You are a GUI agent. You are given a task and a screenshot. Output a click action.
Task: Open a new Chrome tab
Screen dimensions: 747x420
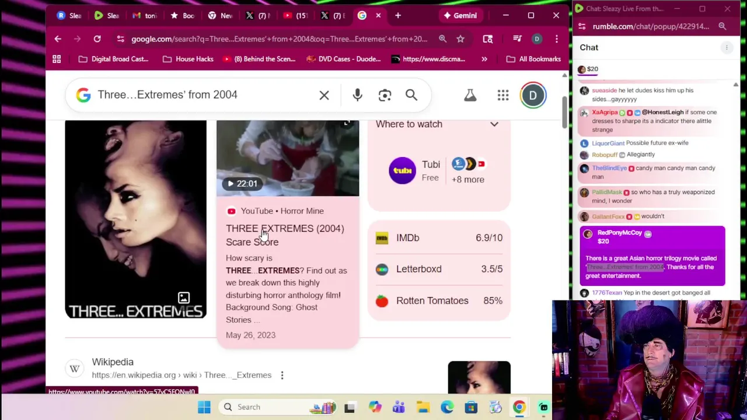point(398,16)
